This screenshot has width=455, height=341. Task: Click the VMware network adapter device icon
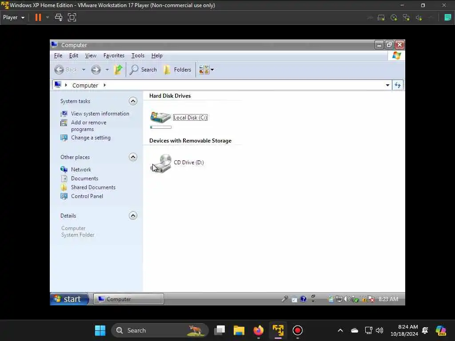pyautogui.click(x=406, y=18)
